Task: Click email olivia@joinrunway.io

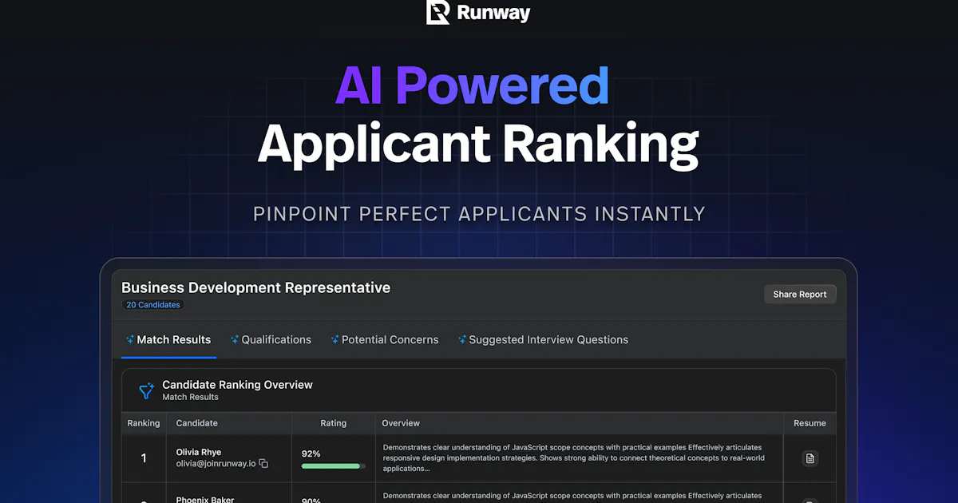Action: [x=216, y=464]
